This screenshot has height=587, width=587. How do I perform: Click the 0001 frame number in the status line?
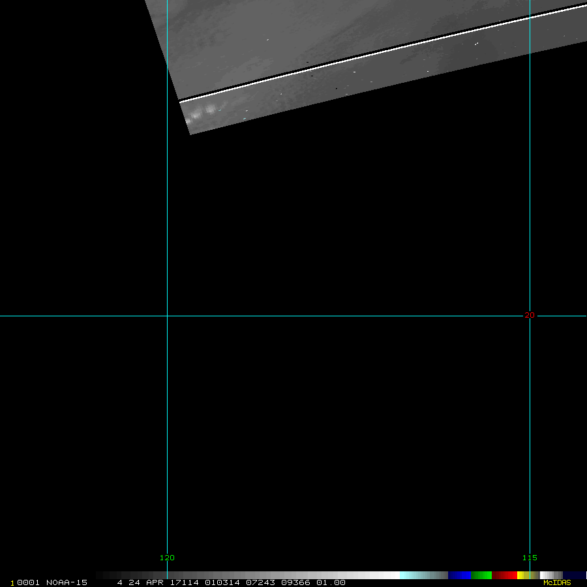tap(28, 582)
